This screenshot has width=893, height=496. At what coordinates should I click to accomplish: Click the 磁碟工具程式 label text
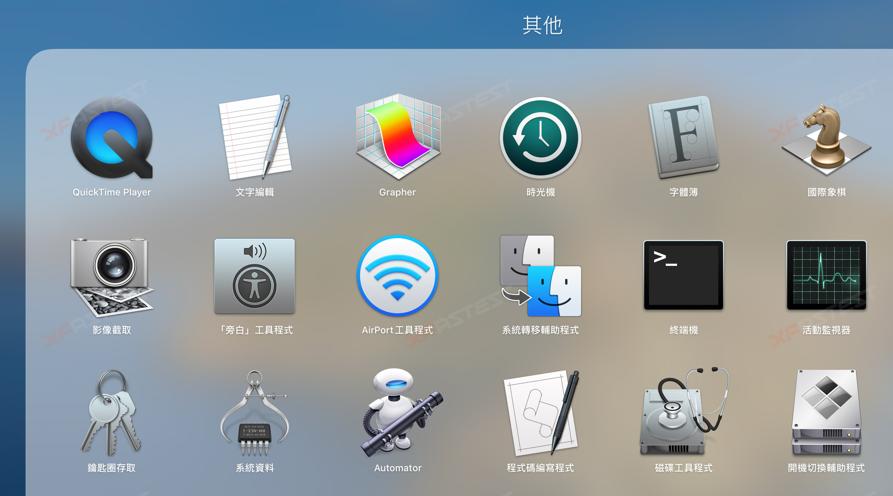tap(684, 468)
